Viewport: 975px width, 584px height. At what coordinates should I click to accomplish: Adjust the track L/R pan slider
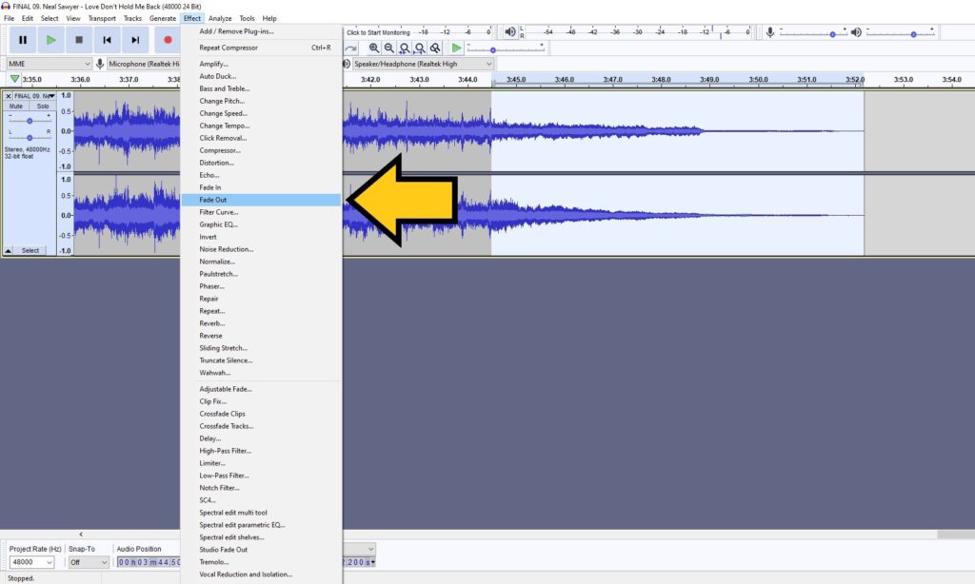coord(30,137)
